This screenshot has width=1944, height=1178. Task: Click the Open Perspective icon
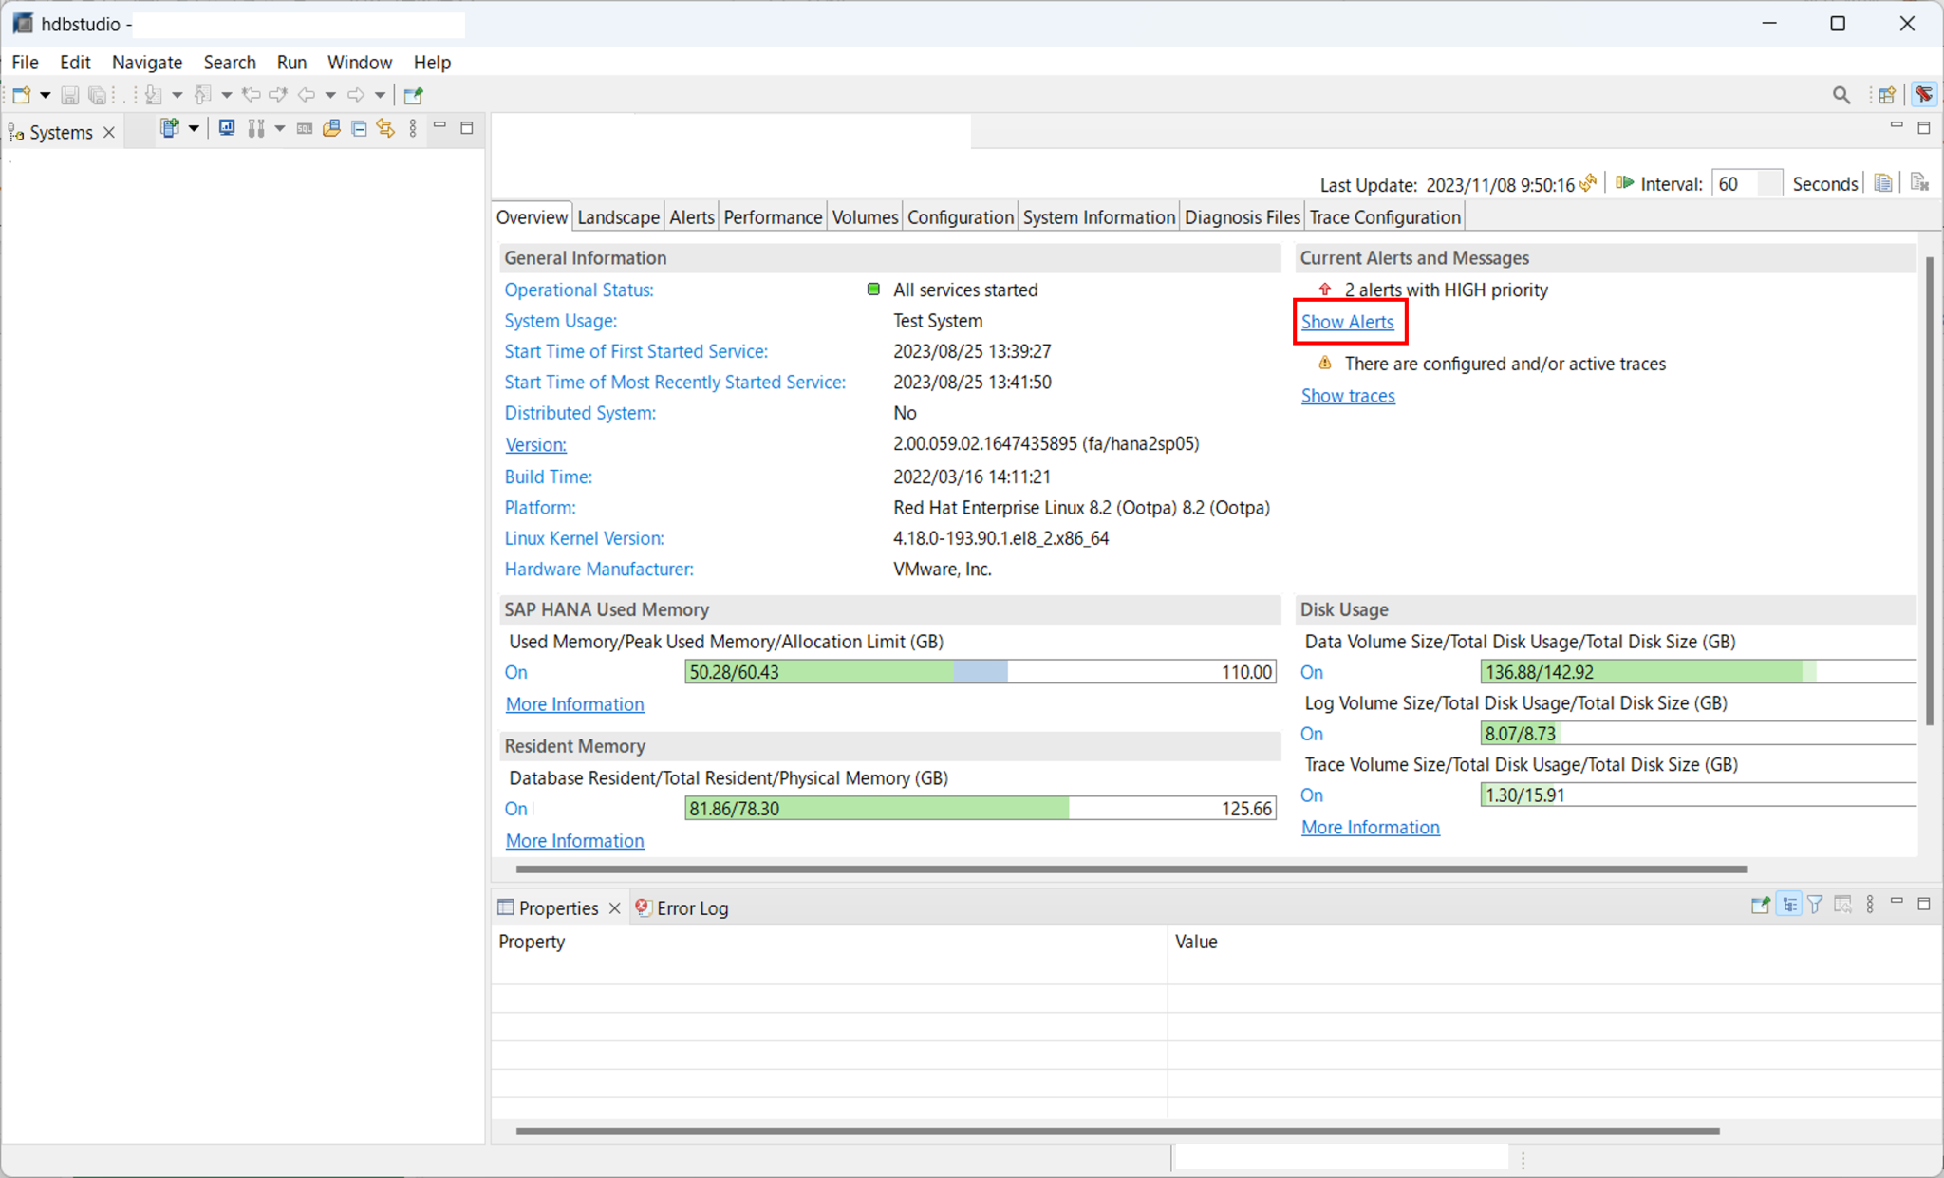click(1887, 95)
